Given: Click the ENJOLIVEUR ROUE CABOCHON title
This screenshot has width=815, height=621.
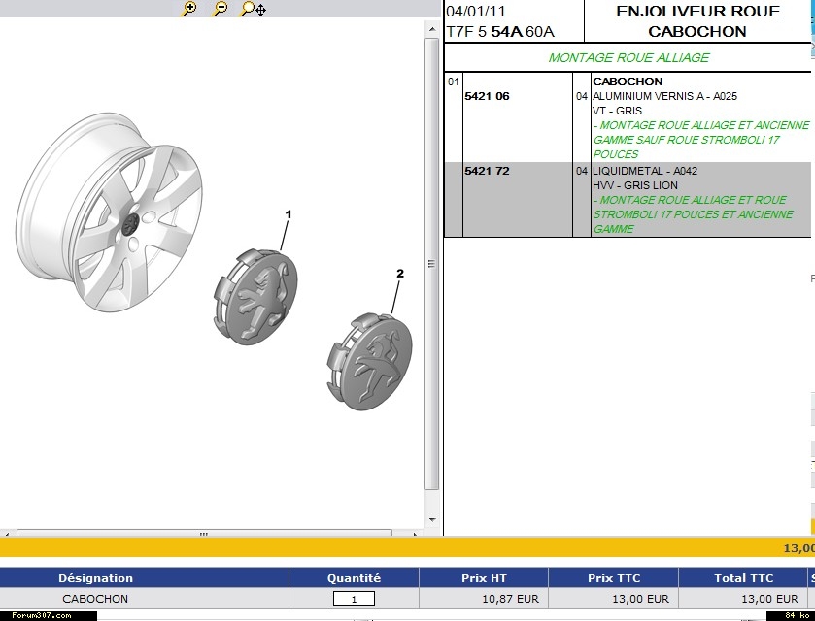Looking at the screenshot, I should (x=697, y=21).
